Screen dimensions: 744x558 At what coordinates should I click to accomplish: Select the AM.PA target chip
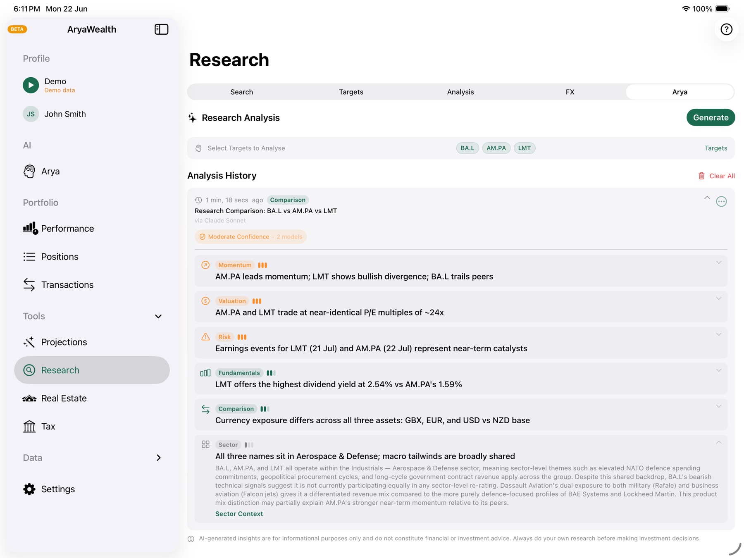pyautogui.click(x=496, y=148)
